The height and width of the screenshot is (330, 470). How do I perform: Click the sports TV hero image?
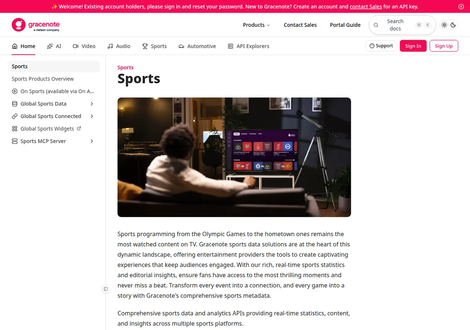[234, 157]
